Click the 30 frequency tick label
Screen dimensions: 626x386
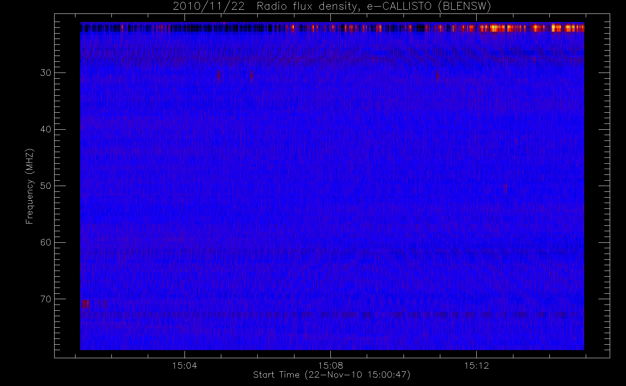tap(45, 73)
